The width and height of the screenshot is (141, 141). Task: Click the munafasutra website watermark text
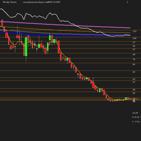[x=36, y=2]
